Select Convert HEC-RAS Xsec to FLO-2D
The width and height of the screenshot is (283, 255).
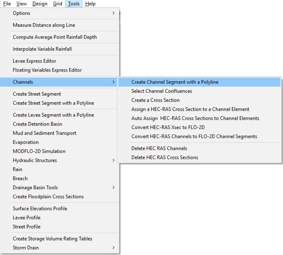click(x=168, y=127)
